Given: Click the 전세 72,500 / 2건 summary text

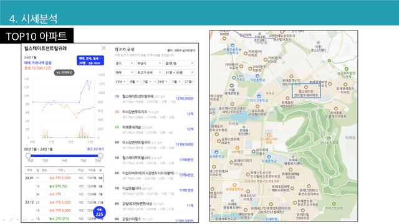Looking at the screenshot, I should tap(37, 68).
